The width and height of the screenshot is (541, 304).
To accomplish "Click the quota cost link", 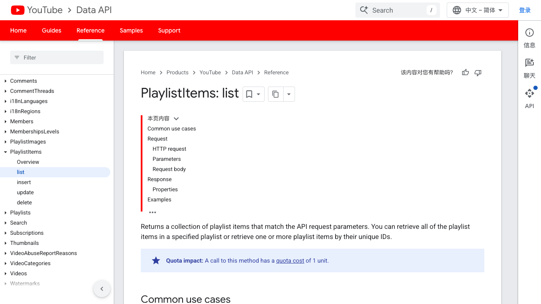I will point(290,261).
